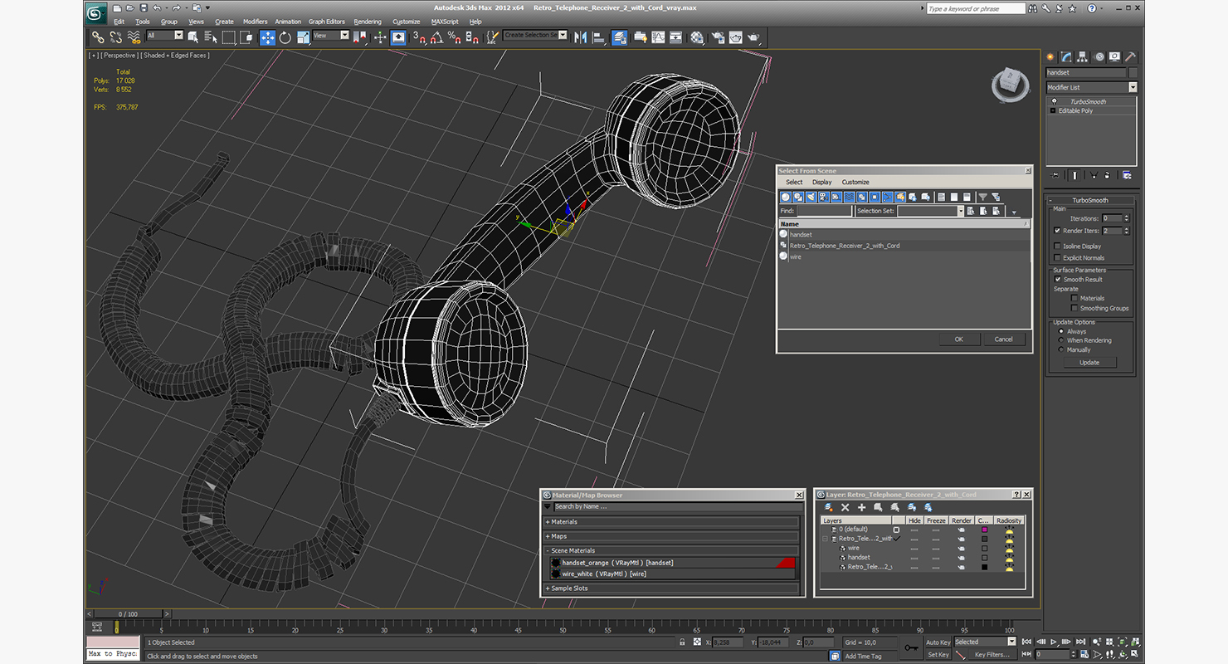The width and height of the screenshot is (1228, 664).
Task: Open the Align tool
Action: 598,37
